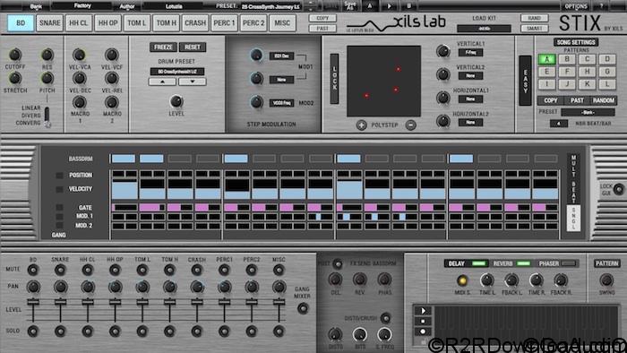Screen dimensions: 627x353
Task: Click the SMART button
Action: coord(534,29)
